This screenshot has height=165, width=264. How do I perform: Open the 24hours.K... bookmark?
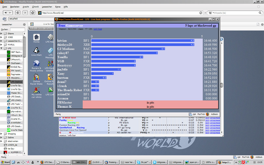[x=15, y=59]
